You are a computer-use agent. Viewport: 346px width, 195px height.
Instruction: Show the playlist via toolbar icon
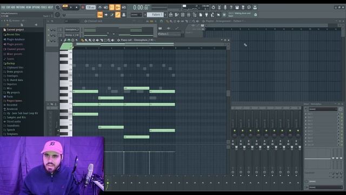pos(171,15)
